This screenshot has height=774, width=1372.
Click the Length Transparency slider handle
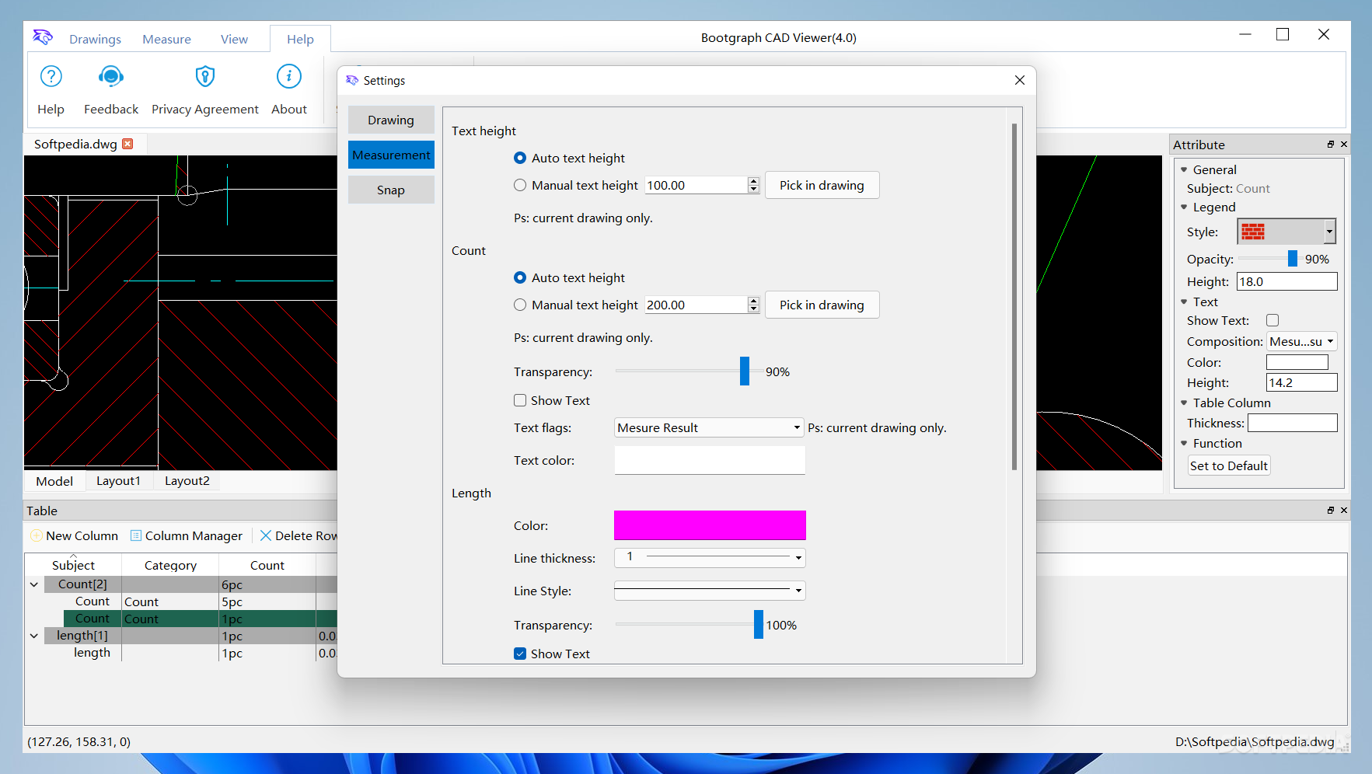(759, 625)
